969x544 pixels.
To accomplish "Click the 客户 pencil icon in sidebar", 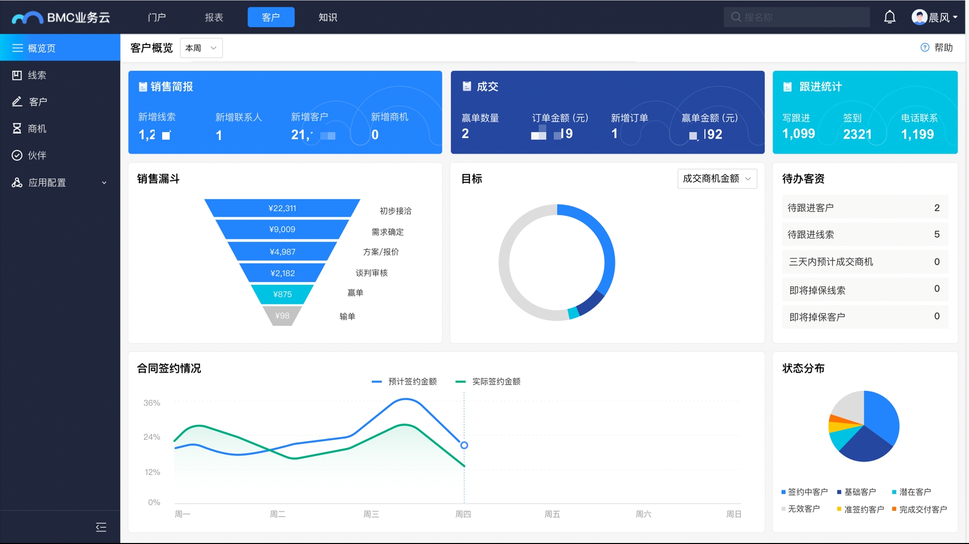I will click(17, 102).
